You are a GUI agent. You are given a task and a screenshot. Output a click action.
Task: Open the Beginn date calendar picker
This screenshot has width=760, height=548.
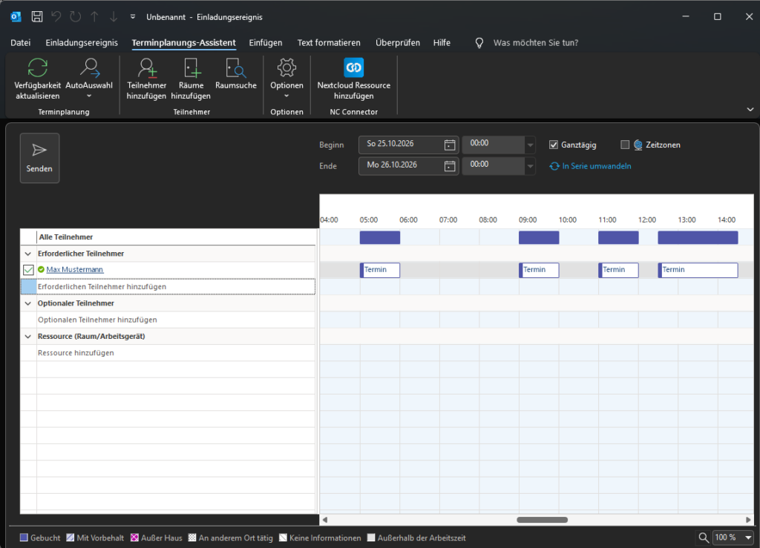click(x=450, y=145)
